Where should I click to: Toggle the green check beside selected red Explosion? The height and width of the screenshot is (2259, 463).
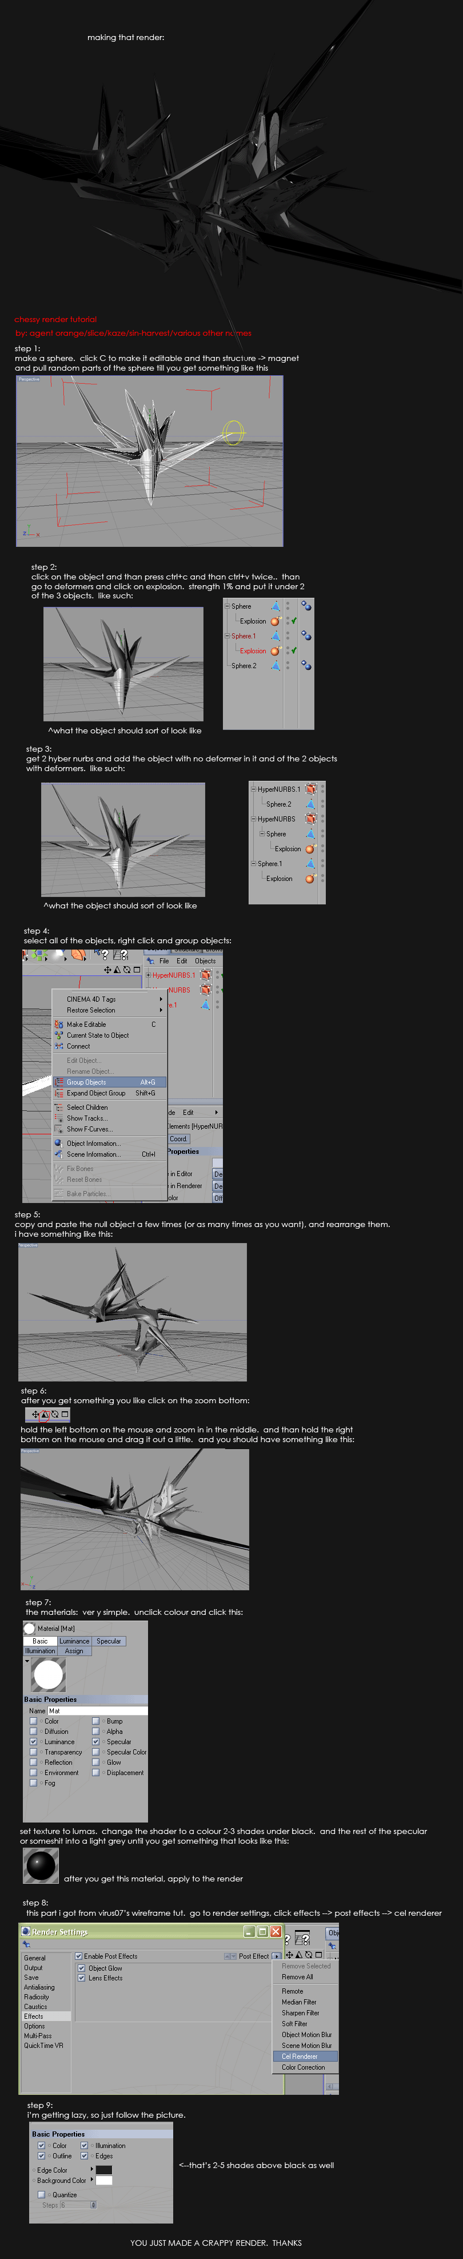click(x=294, y=650)
